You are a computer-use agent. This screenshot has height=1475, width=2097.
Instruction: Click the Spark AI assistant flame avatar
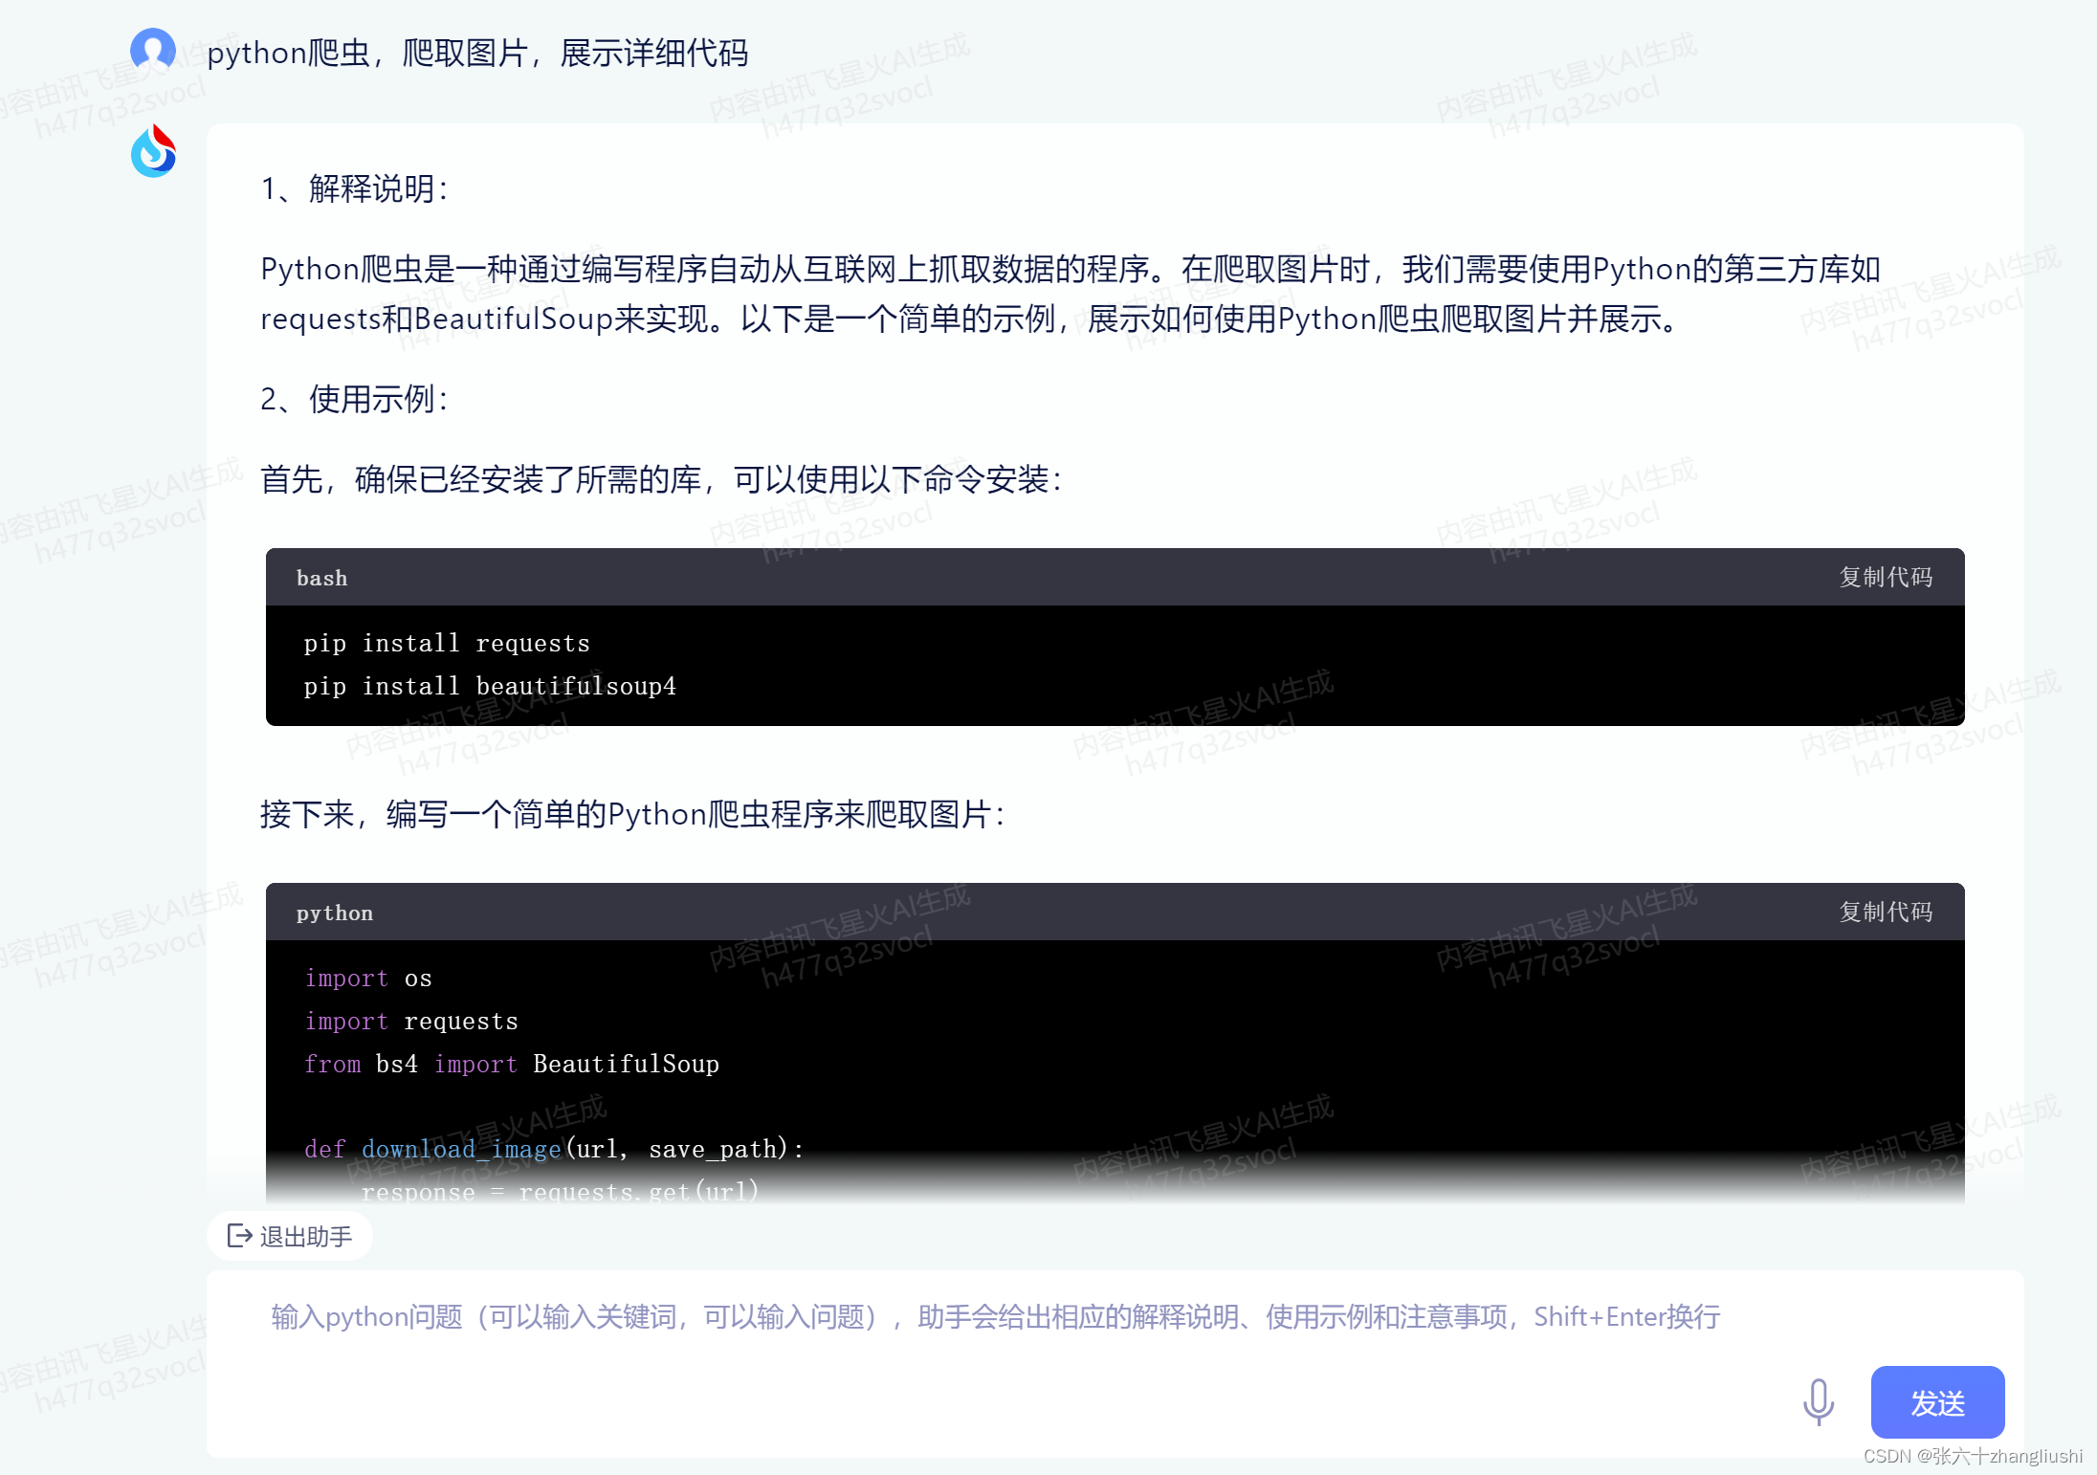pos(153,152)
